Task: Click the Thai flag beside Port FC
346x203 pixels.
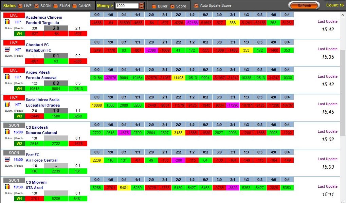Action: [x=7, y=159]
